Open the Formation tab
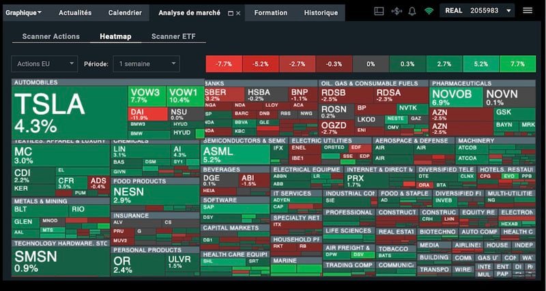Image resolution: width=546 pixels, height=291 pixels. pyautogui.click(x=271, y=13)
